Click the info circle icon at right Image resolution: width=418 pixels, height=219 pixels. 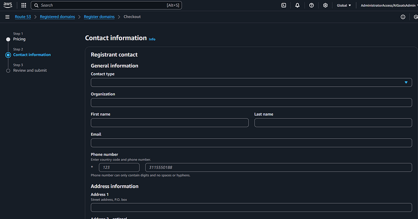403,17
